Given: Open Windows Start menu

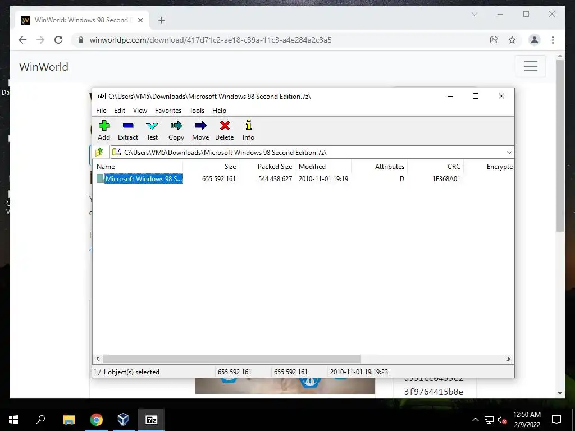Looking at the screenshot, I should (x=13, y=420).
